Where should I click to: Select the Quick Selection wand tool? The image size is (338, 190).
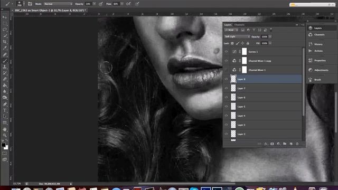(5, 36)
